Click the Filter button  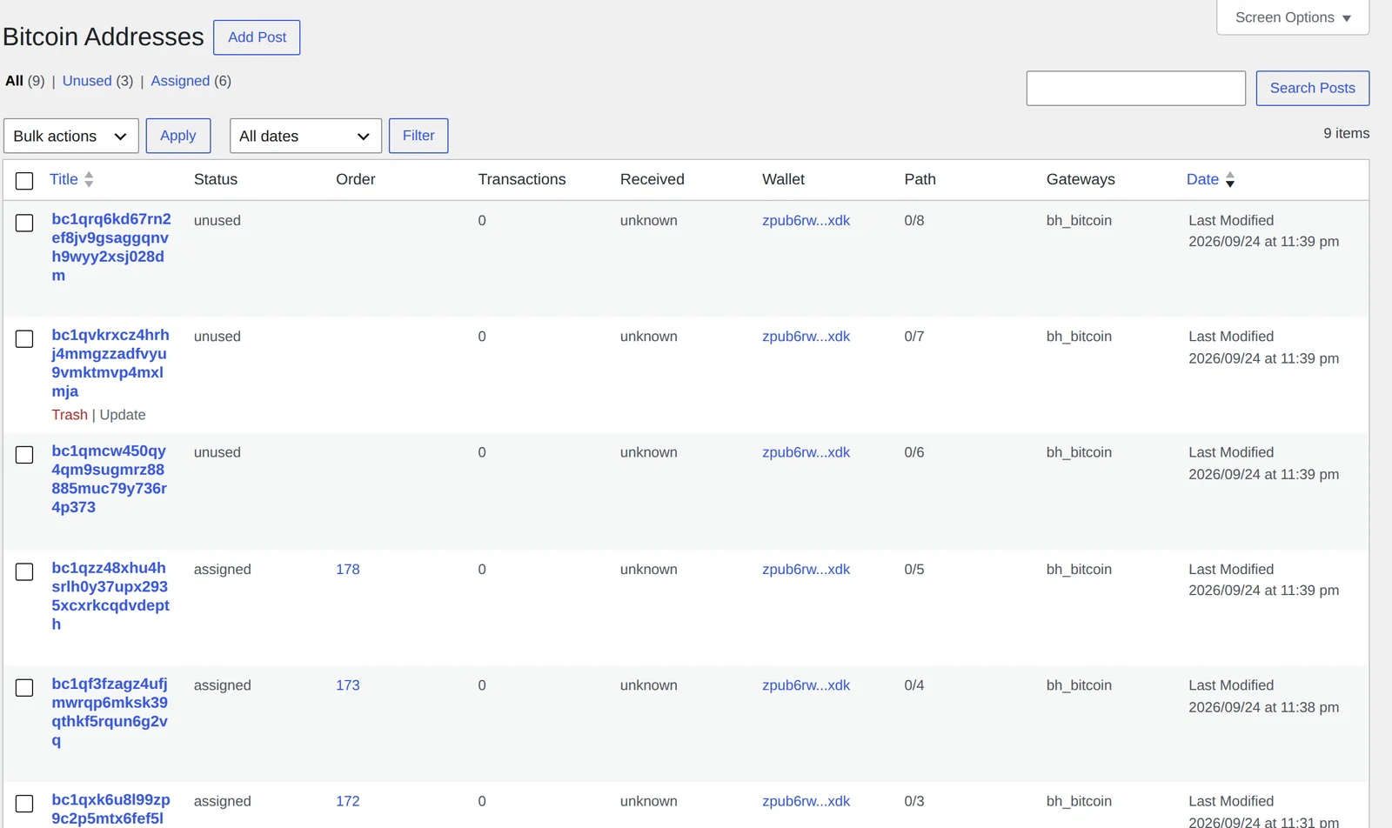418,136
